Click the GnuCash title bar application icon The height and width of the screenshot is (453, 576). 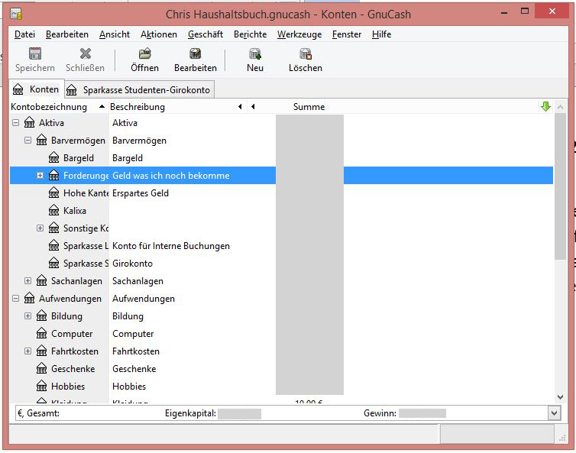(x=16, y=14)
